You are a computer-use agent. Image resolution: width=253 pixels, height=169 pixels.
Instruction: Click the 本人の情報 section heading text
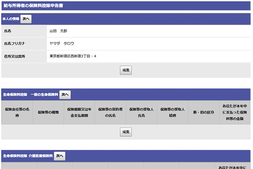tap(11, 19)
